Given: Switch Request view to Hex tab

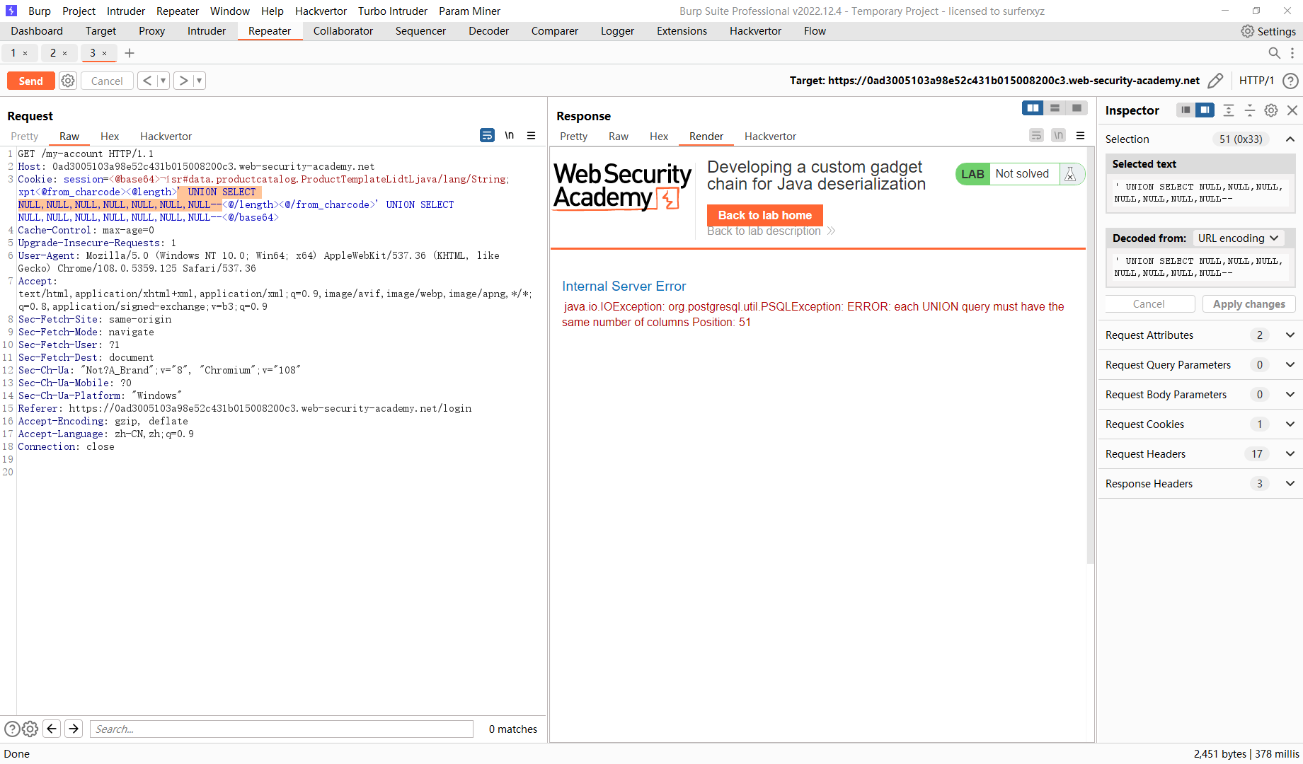Looking at the screenshot, I should 110,137.
